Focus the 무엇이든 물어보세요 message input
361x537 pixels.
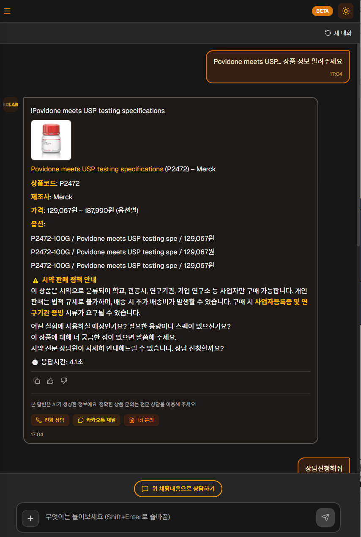pos(178,517)
